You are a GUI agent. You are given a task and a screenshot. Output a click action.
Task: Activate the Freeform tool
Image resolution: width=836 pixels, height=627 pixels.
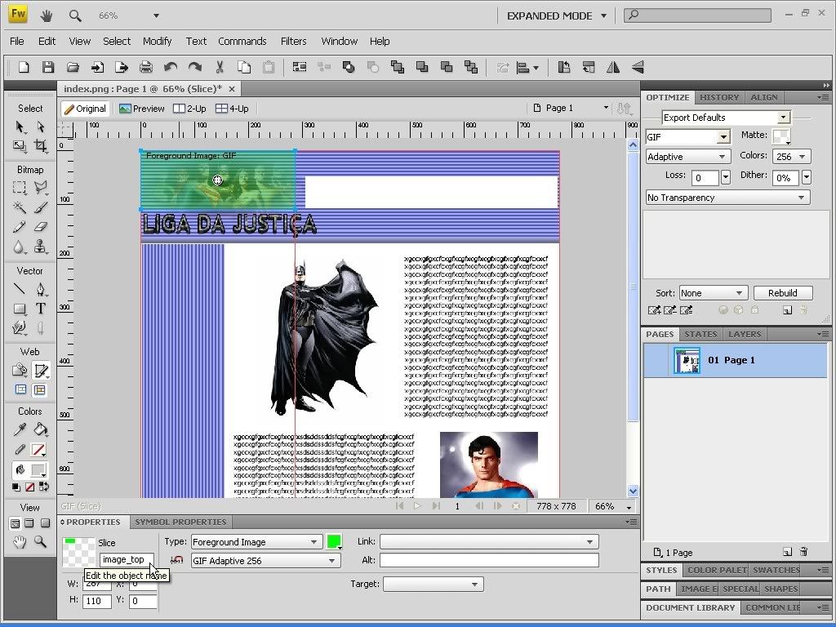20,328
